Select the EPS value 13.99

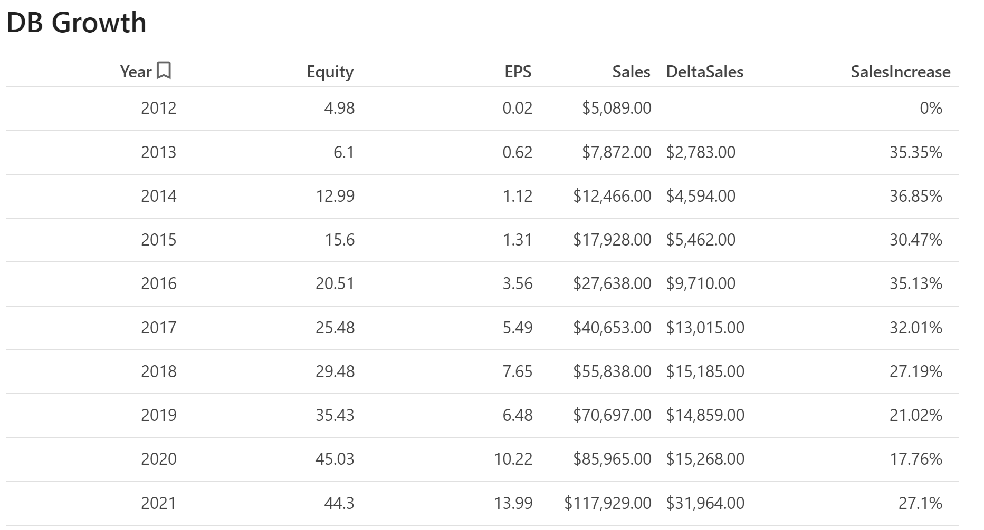click(x=513, y=503)
